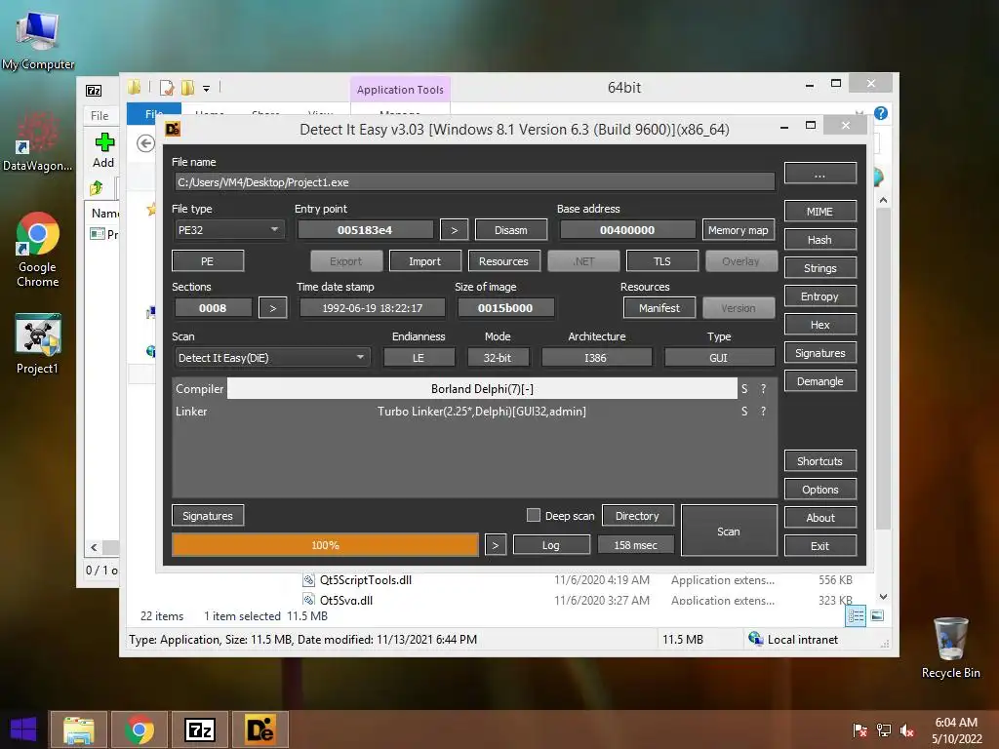Screen dimensions: 999x749
Task: Click the 100% scan progress bar
Action: [325, 545]
